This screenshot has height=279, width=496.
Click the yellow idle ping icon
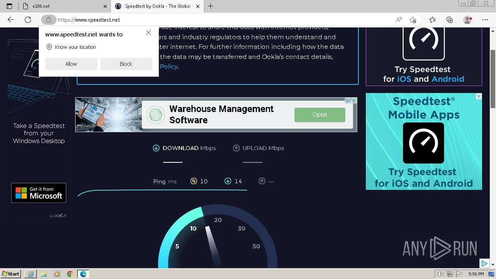[194, 181]
